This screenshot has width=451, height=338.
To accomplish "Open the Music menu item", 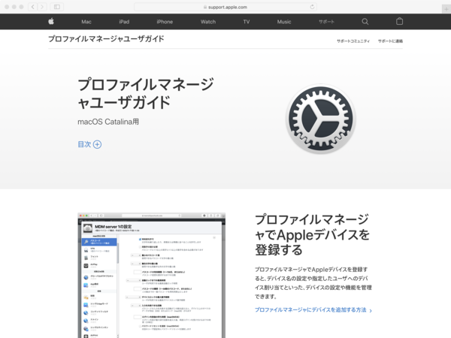I will [284, 22].
